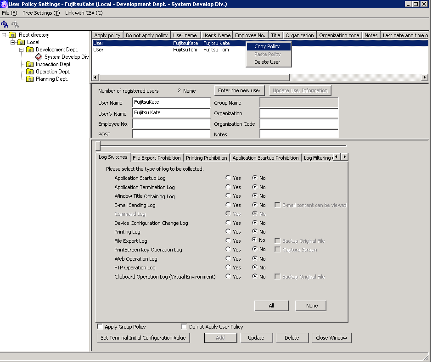Click the Planning Dept. folder icon

pyautogui.click(x=30, y=79)
